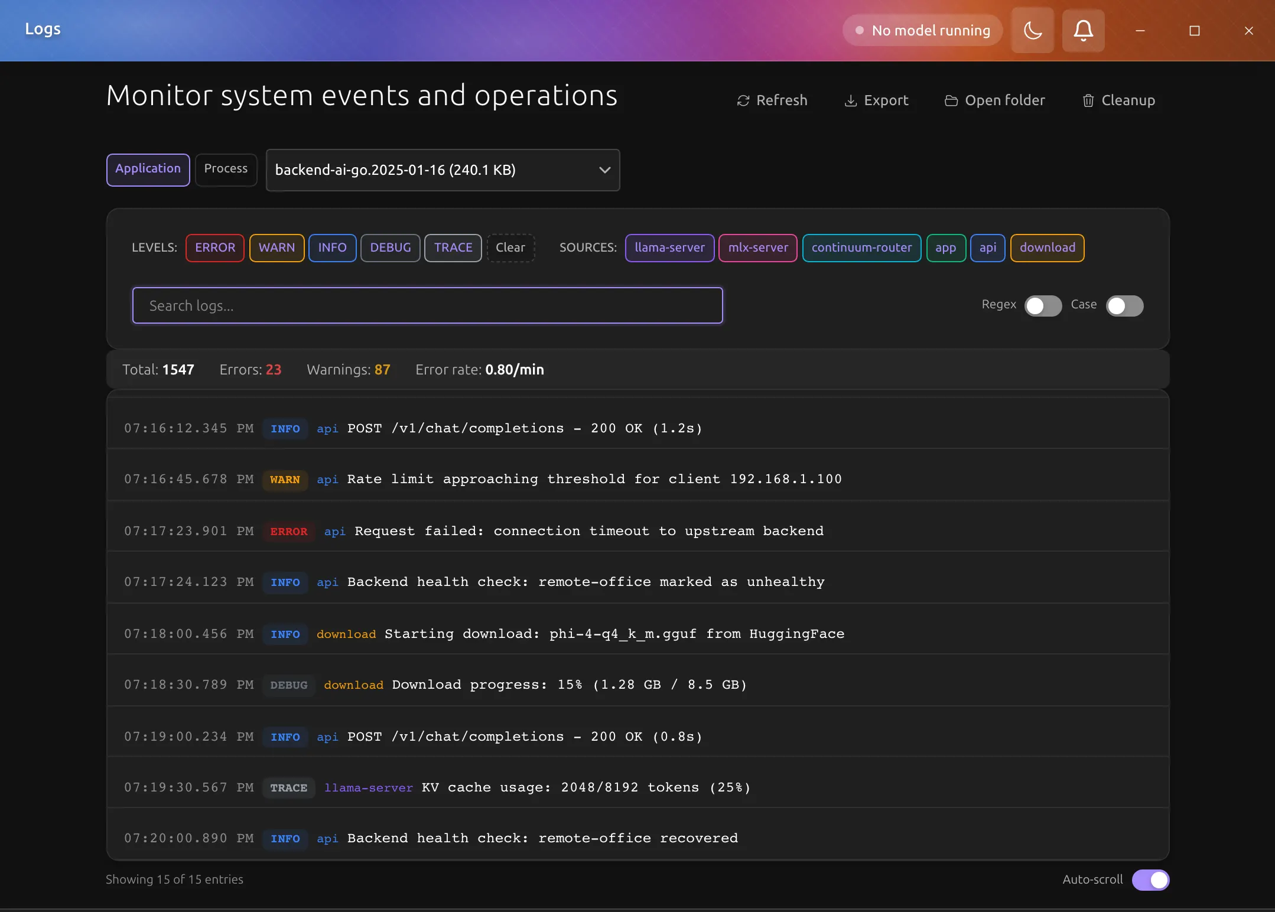Filter by TRACE level
The width and height of the screenshot is (1275, 912).
tap(453, 247)
